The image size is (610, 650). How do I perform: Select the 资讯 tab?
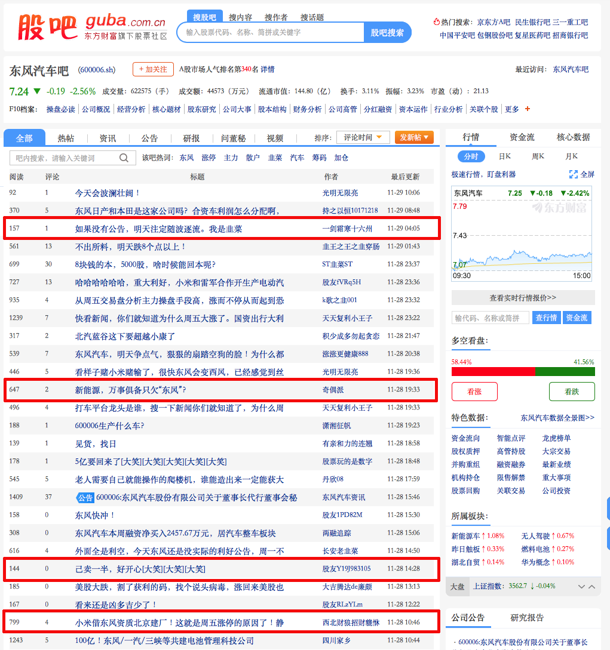click(108, 138)
